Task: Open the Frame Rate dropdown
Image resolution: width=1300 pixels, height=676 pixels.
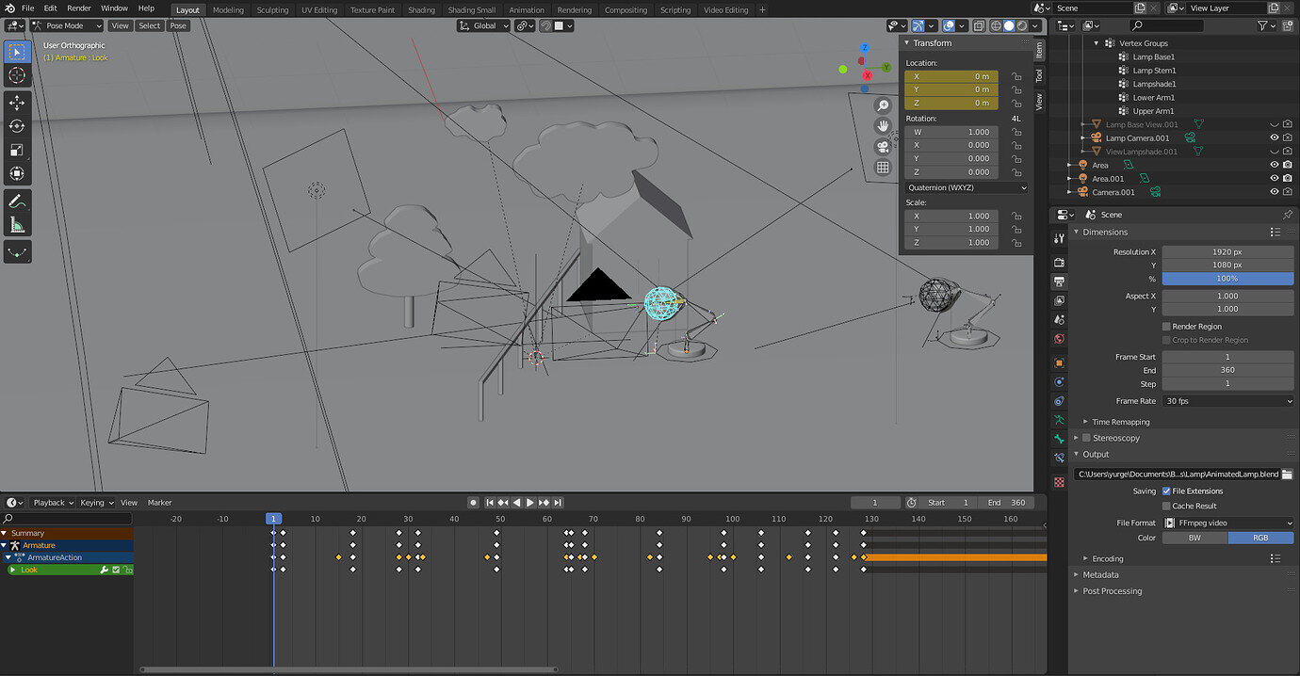Action: (x=1227, y=400)
